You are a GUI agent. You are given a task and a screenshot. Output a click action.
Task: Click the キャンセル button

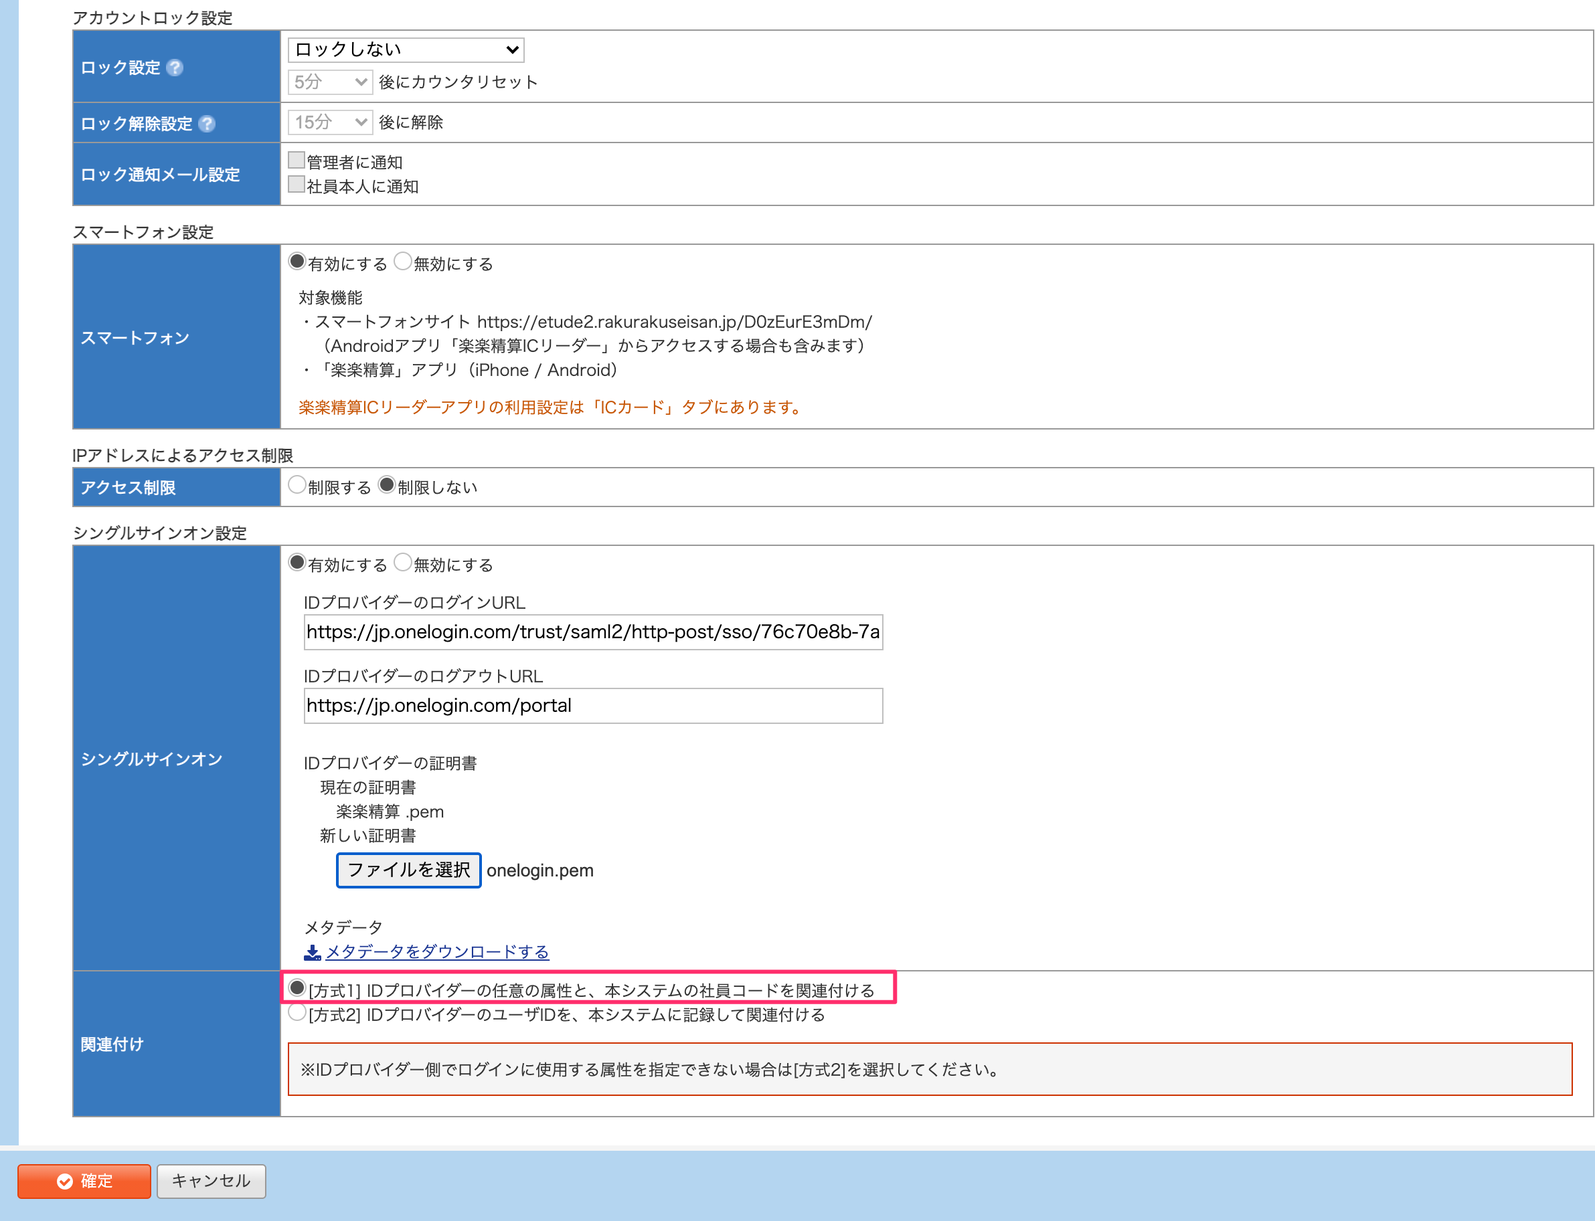coord(212,1181)
